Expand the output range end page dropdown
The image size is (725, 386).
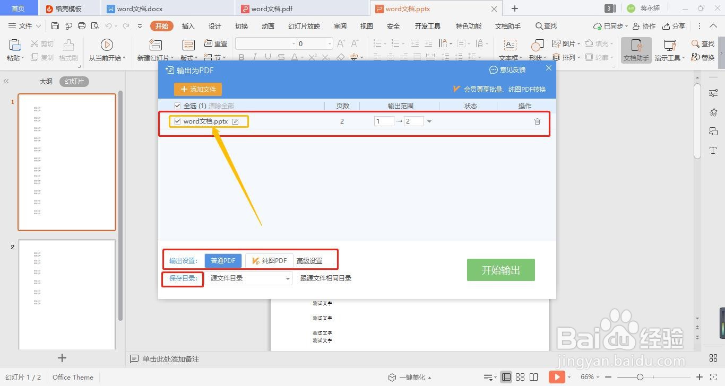[429, 121]
